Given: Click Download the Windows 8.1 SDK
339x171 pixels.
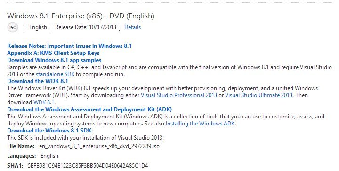Looking at the screenshot, I should 49,131.
